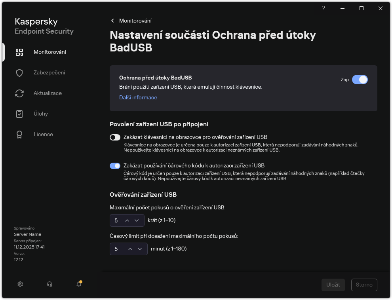Enable on-screen keyboard ban for USB authorization

point(115,137)
